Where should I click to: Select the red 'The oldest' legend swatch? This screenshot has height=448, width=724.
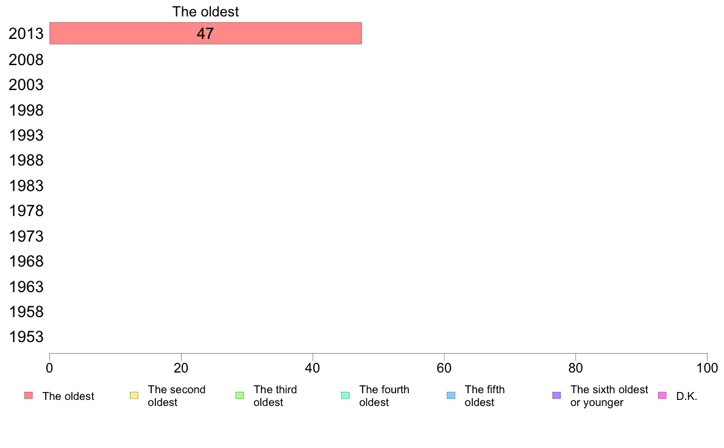(x=29, y=396)
